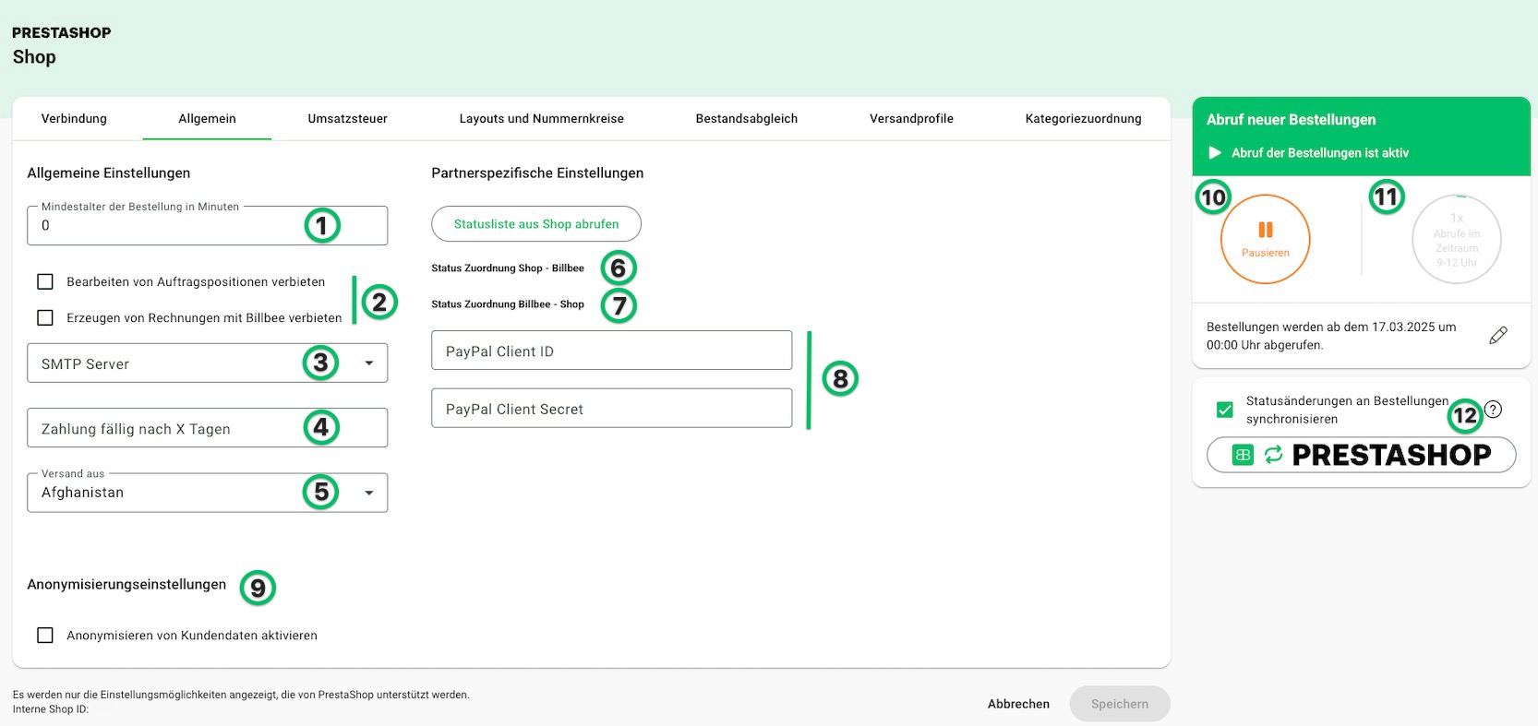Open the SMTP Server dropdown
1538x726 pixels.
point(208,363)
